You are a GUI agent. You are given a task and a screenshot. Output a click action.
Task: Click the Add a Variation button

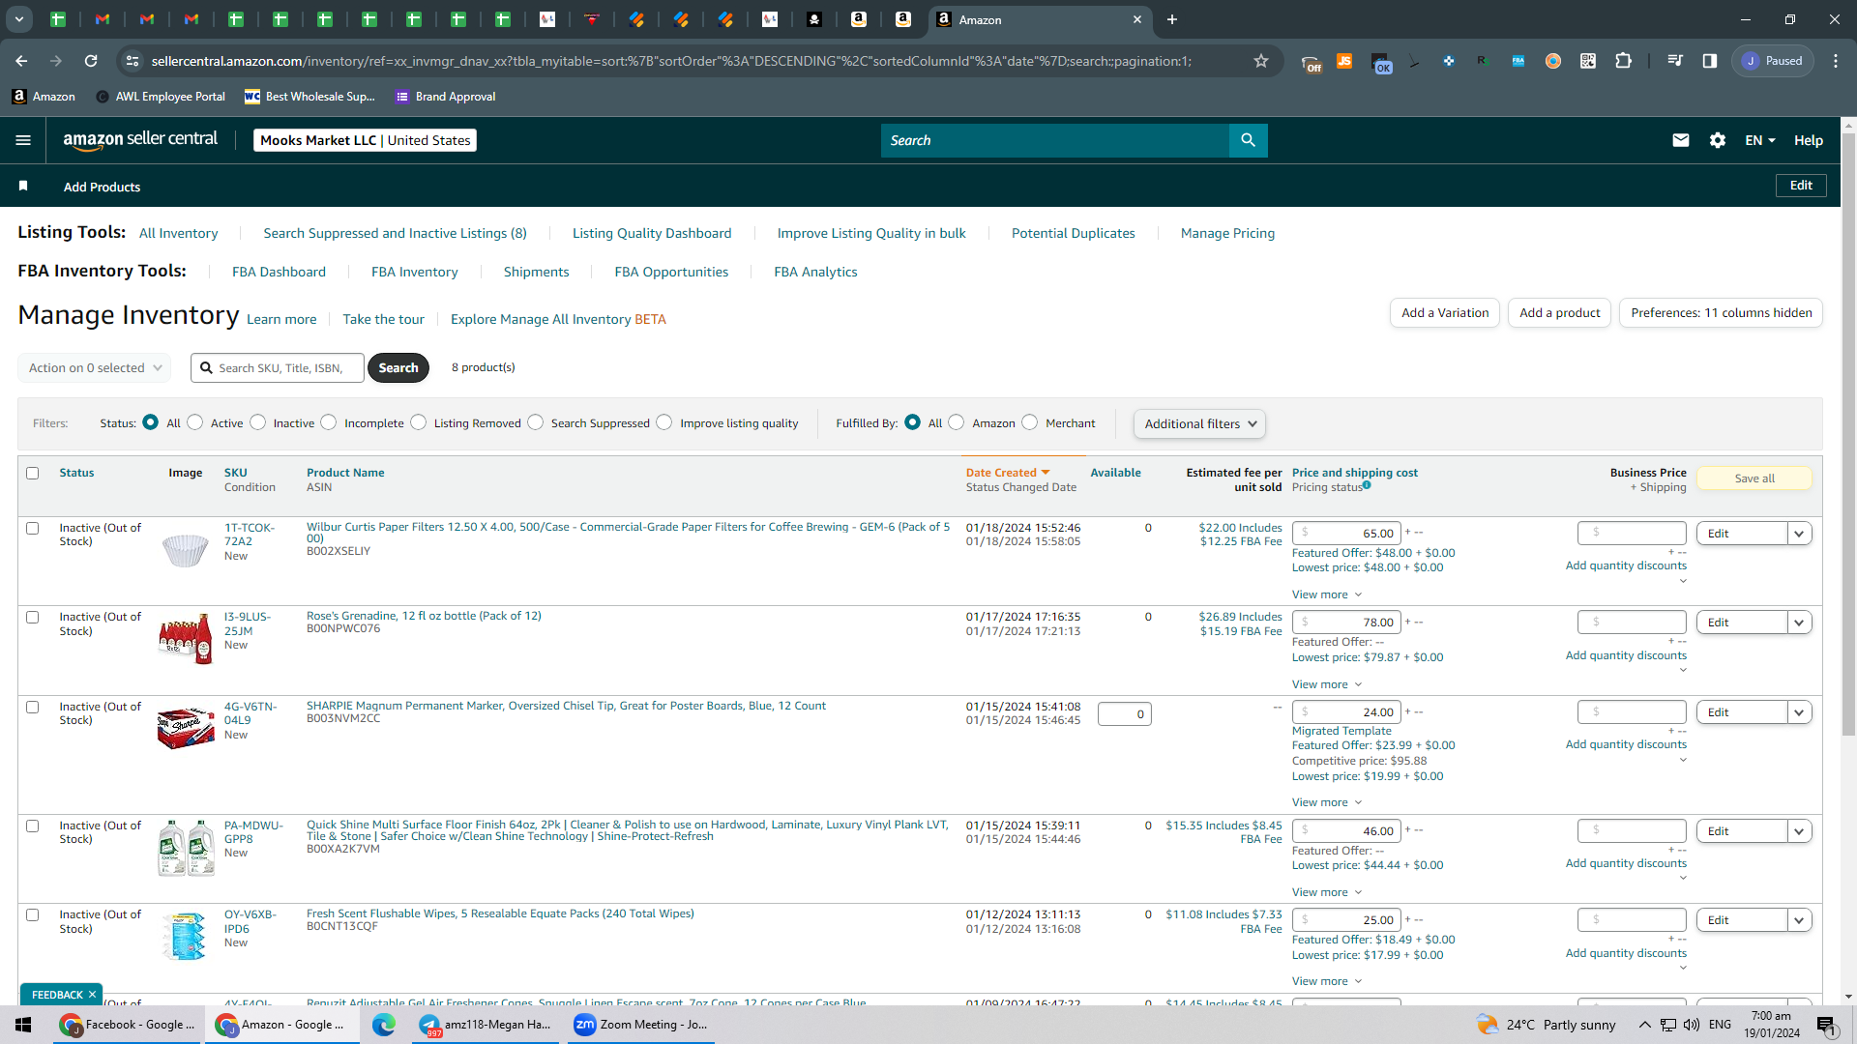pos(1445,312)
